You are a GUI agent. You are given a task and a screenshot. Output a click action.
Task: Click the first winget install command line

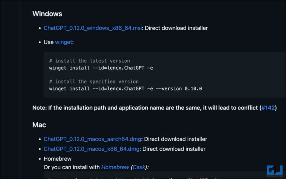coord(101,68)
